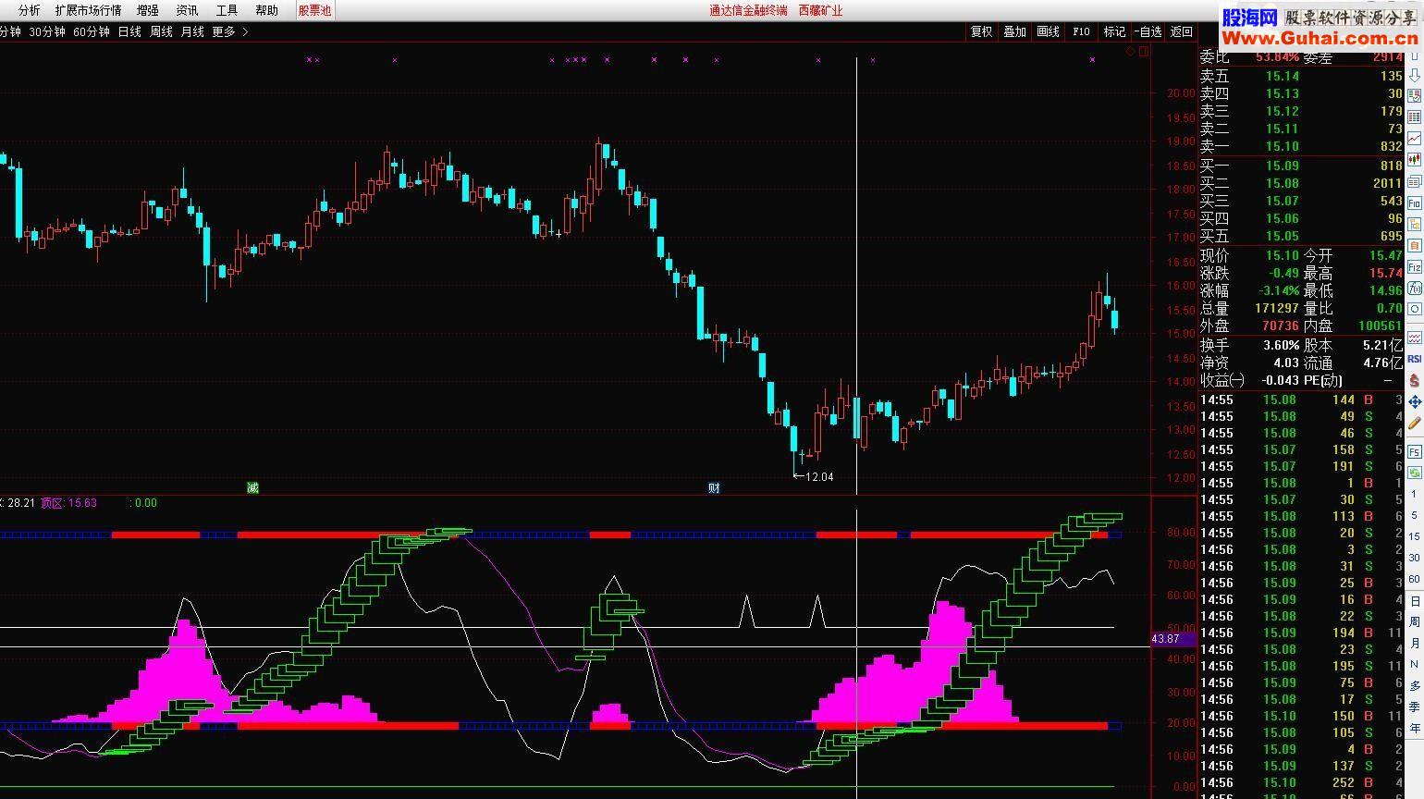Switch to 30分钟 chart period
Screen dimensions: 1424x799
47,31
